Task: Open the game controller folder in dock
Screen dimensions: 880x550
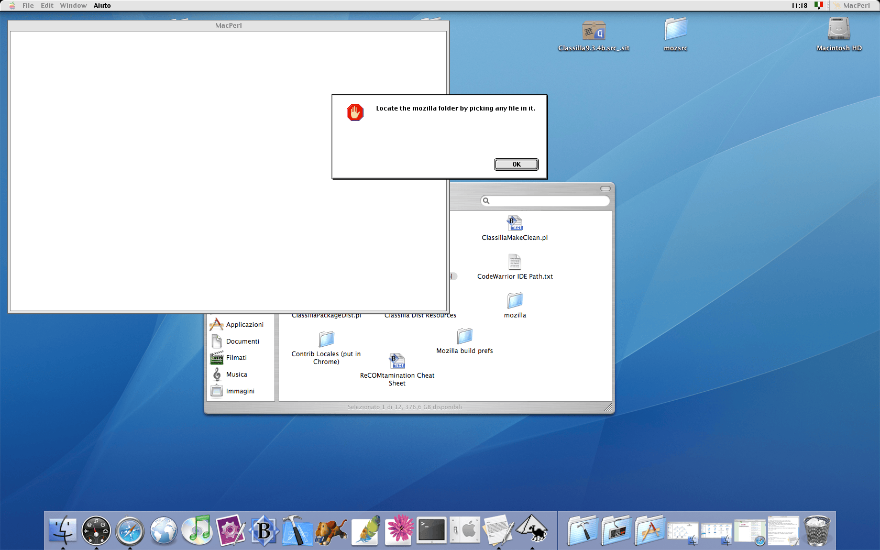Action: (x=617, y=530)
